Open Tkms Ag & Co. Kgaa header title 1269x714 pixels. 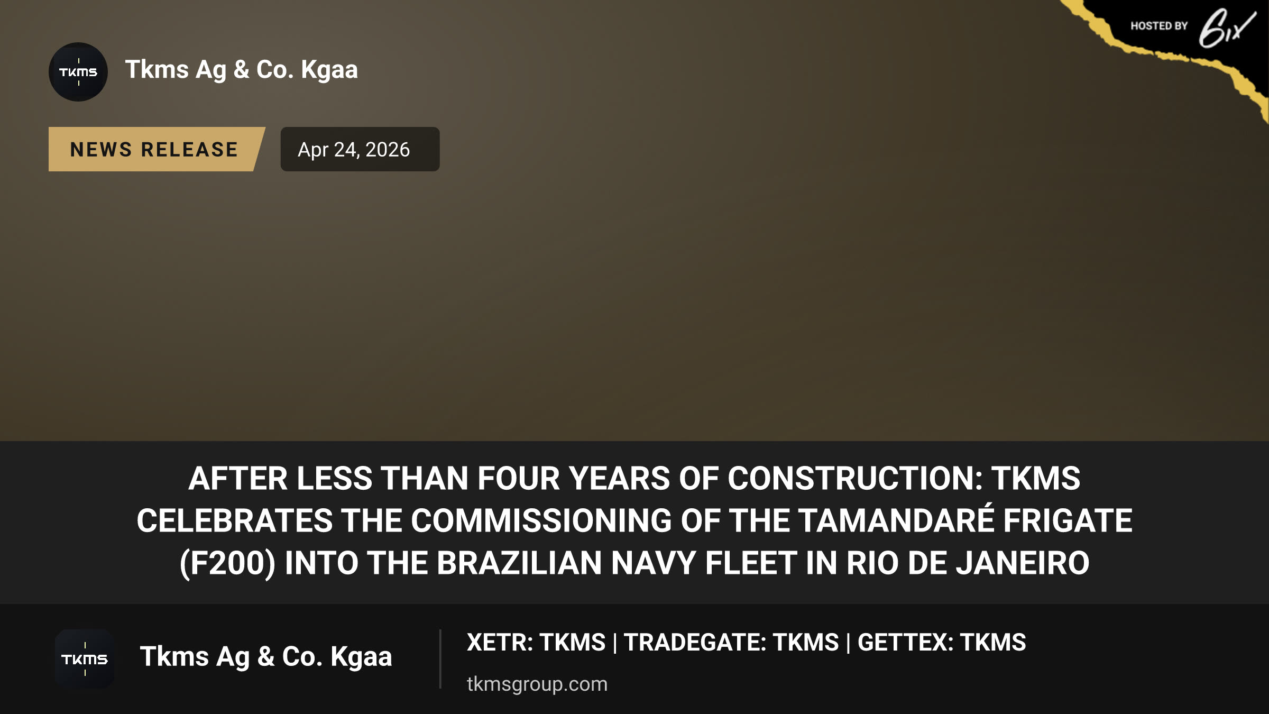coord(242,70)
